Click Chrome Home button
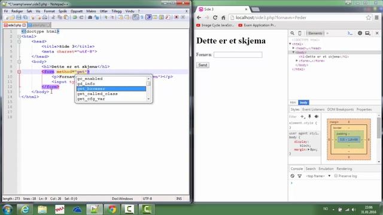The height and width of the screenshot is (215, 383). pos(223,17)
